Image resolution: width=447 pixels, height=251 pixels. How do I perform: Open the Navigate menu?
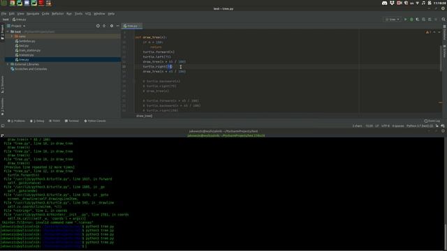tap(33, 14)
